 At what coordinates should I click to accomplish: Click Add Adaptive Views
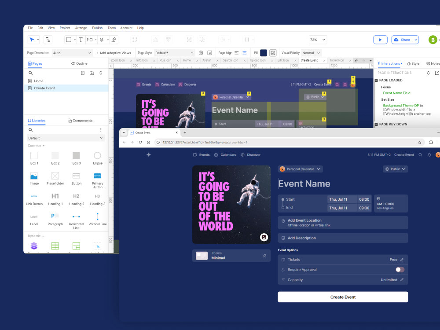click(x=114, y=53)
